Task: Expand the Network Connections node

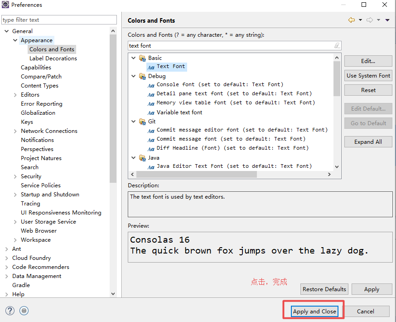Action: [15, 131]
